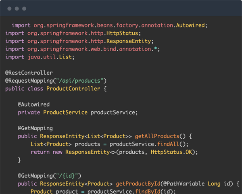Click HttpStatus.OK in the return statement
Image resolution: width=242 pixels, height=194 pixels.
coord(171,152)
